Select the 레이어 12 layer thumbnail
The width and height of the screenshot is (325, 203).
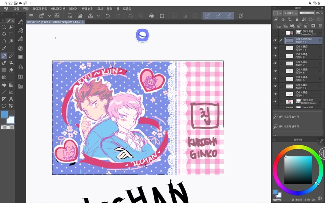290,41
